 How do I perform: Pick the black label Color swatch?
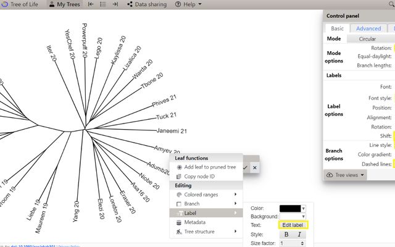[290, 208]
